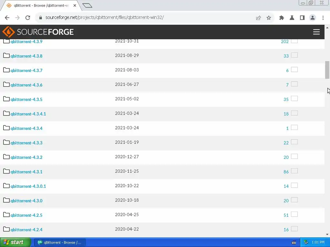Open the qbittorrent-4.2.4 folder link
The image size is (330, 247).
[26, 230]
